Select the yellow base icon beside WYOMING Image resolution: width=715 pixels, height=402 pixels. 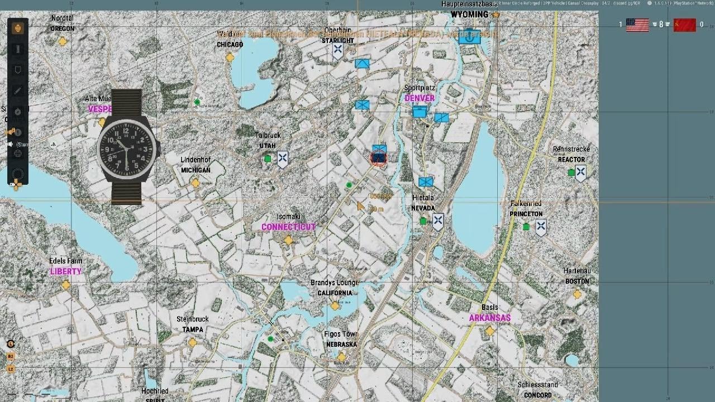pos(495,15)
